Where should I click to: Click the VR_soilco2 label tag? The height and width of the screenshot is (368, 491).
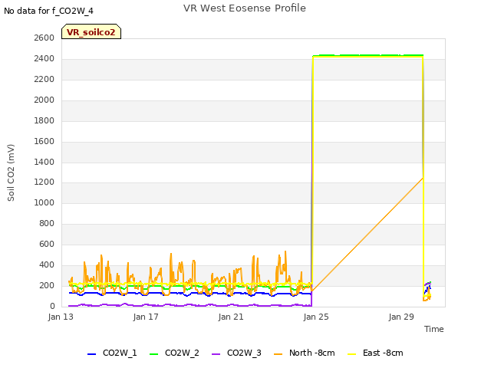click(x=91, y=31)
